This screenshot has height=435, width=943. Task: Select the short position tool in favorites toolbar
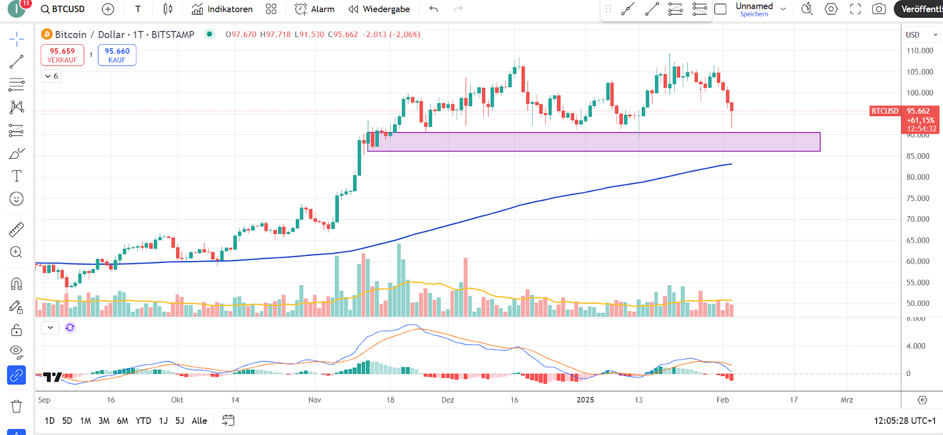coord(700,9)
